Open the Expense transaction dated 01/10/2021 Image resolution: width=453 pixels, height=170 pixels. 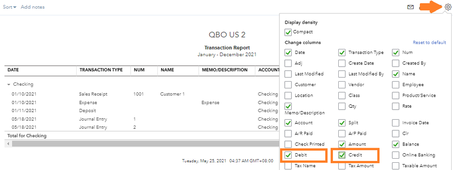coord(141,102)
